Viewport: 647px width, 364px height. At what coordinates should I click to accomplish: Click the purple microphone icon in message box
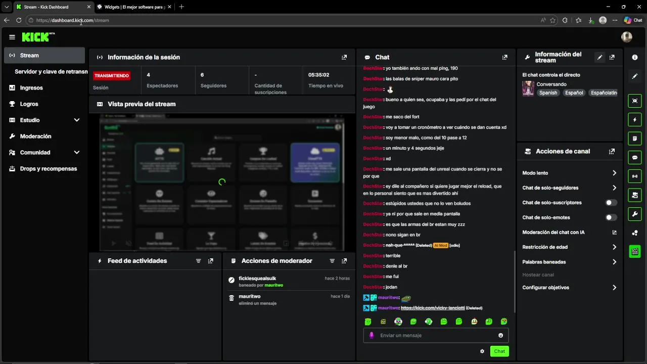372,335
